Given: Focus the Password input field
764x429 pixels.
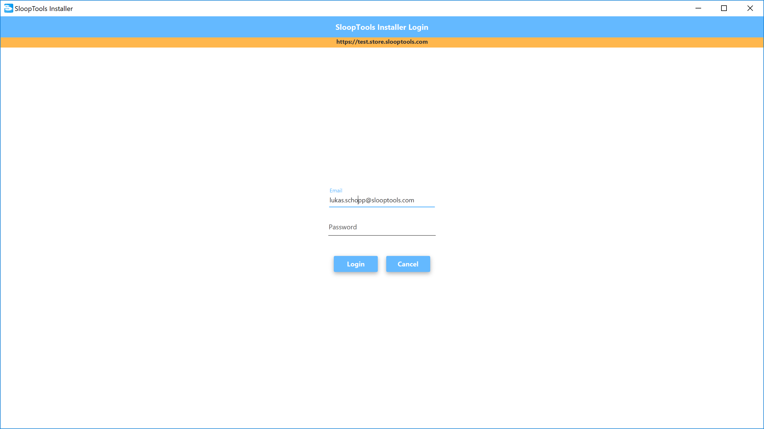Looking at the screenshot, I should point(382,227).
